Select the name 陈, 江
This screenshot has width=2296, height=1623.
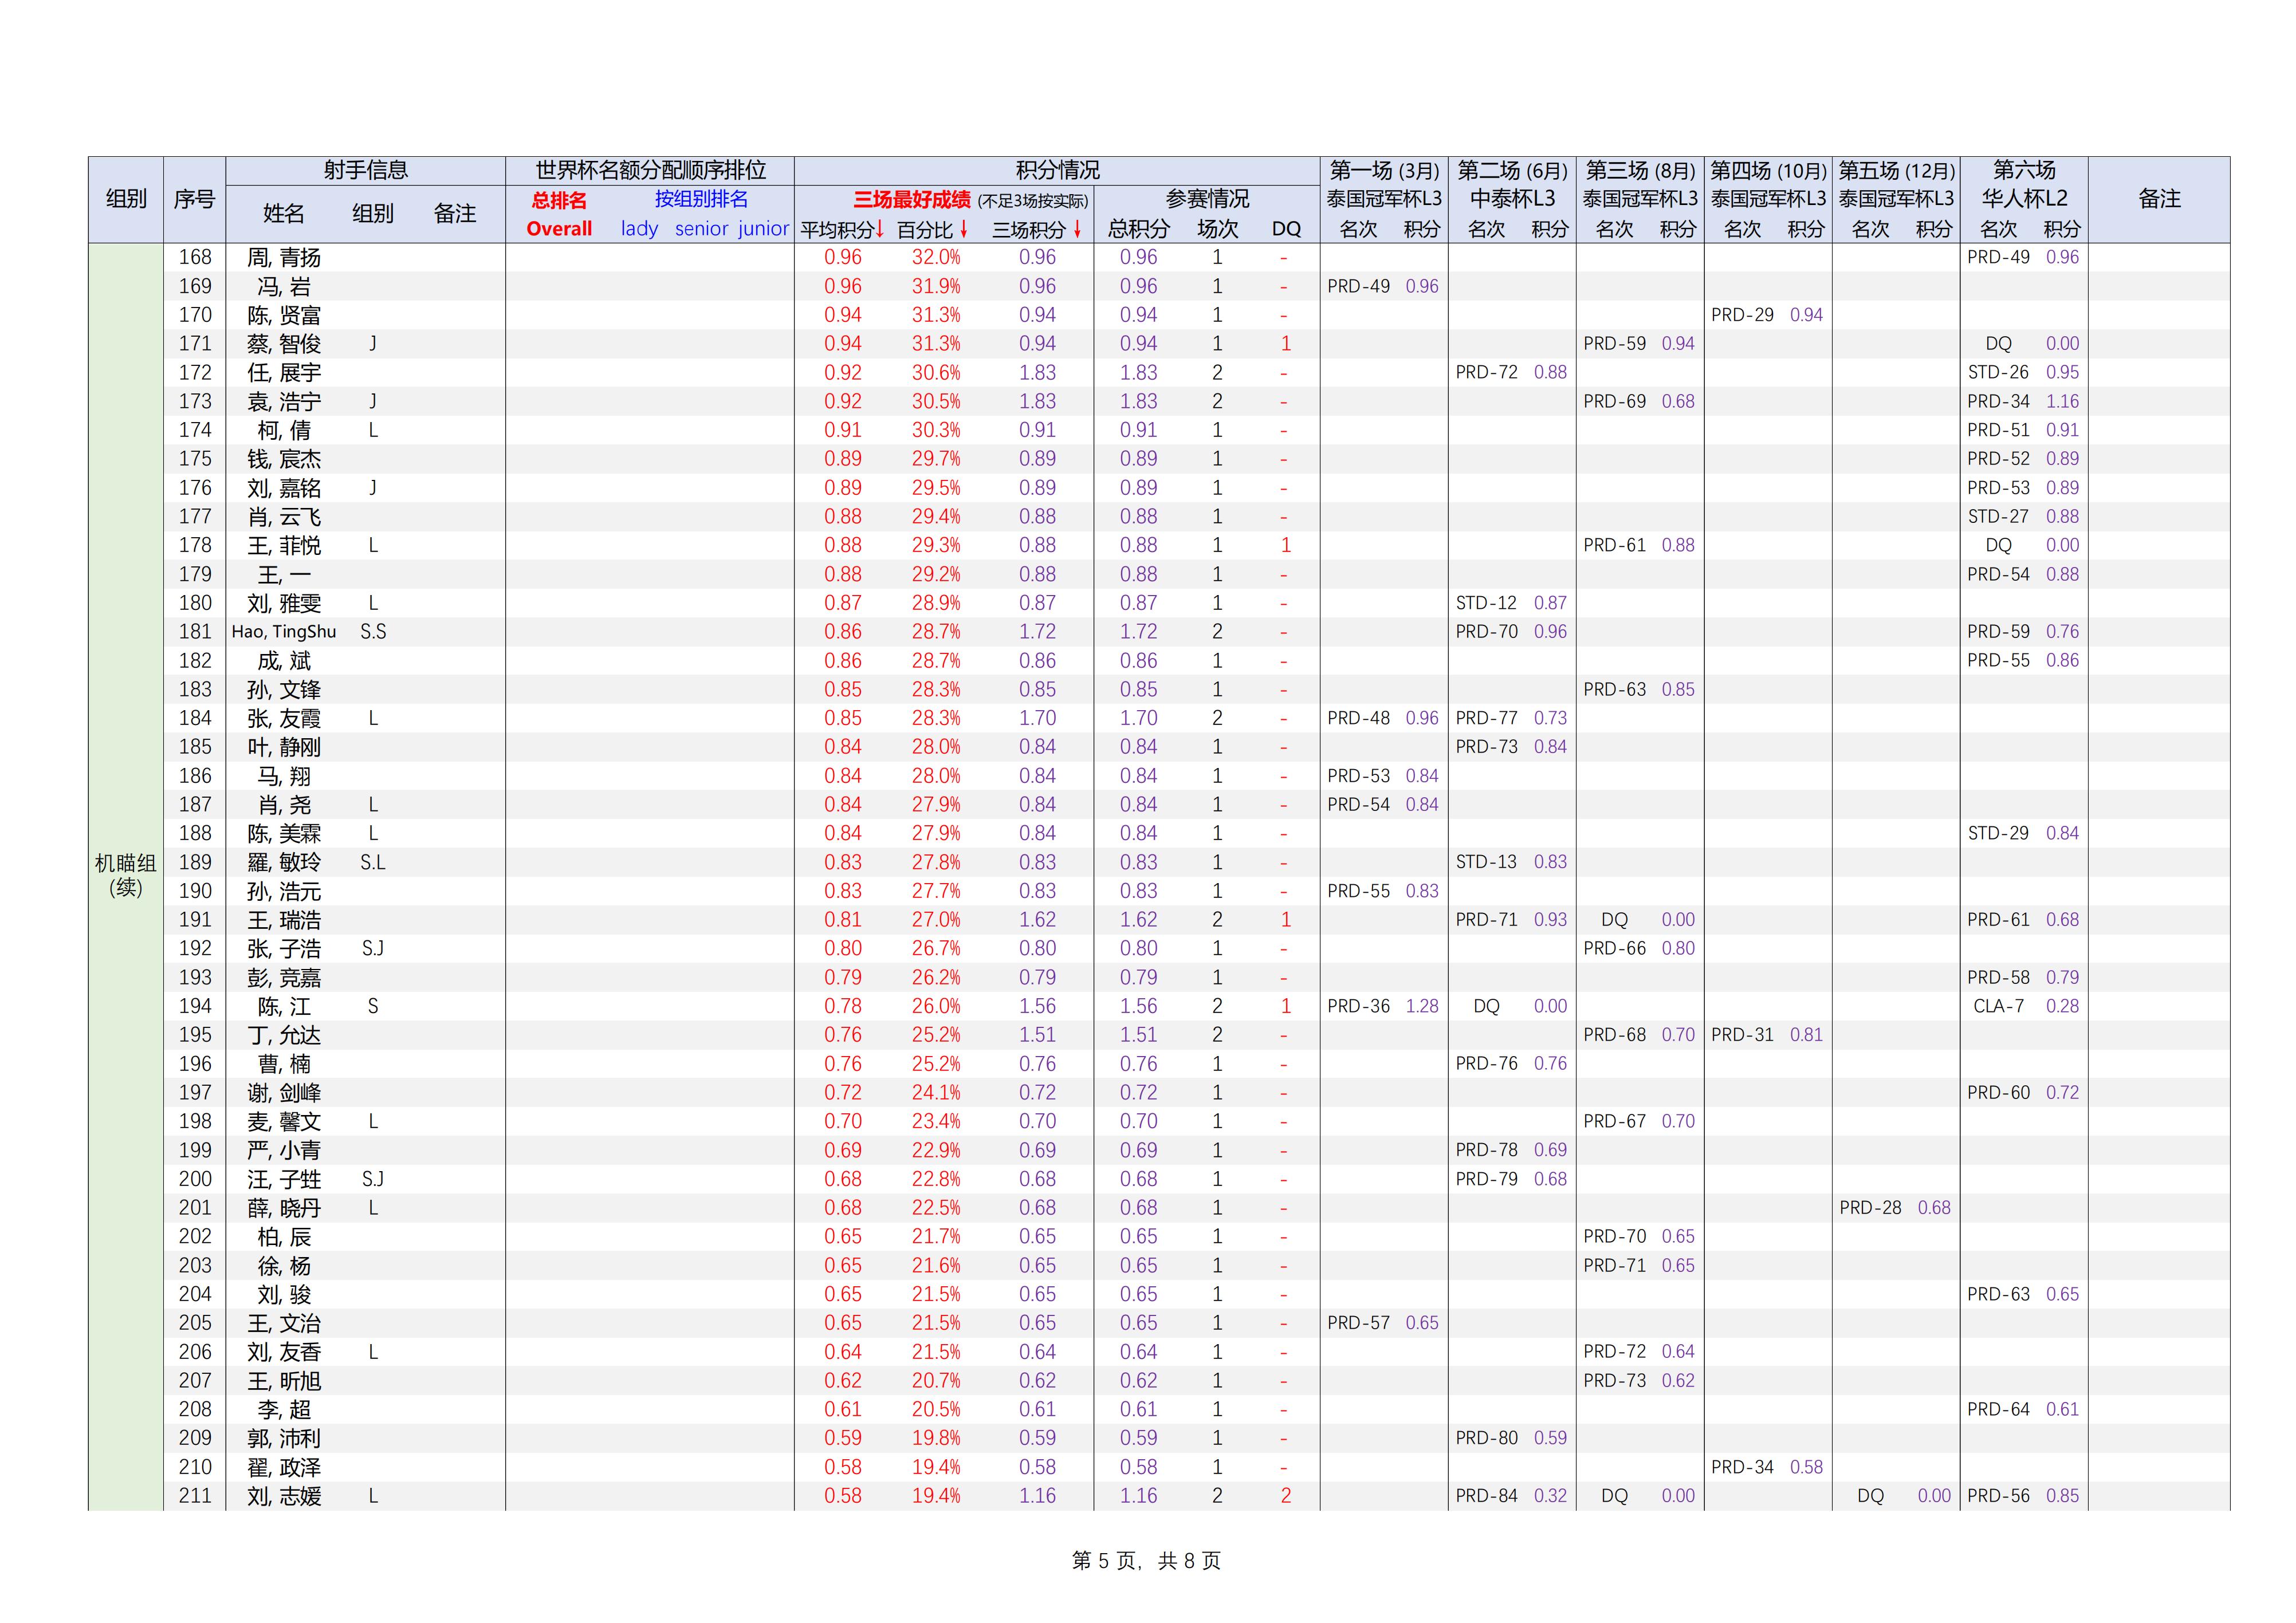pos(284,1007)
